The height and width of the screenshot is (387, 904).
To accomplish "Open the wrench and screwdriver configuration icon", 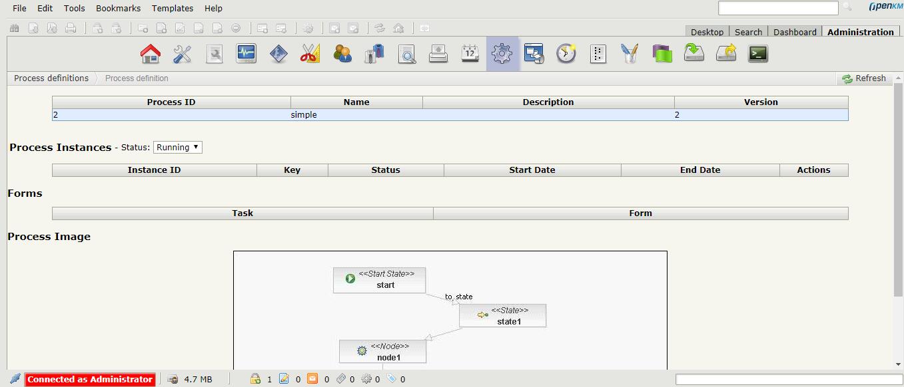I will coord(183,54).
